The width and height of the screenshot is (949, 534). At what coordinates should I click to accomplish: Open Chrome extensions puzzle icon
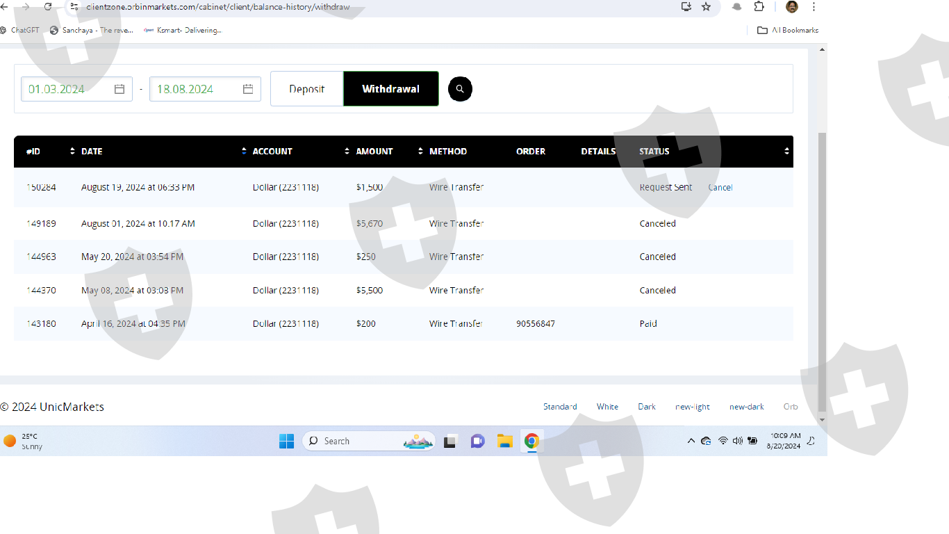(x=759, y=7)
